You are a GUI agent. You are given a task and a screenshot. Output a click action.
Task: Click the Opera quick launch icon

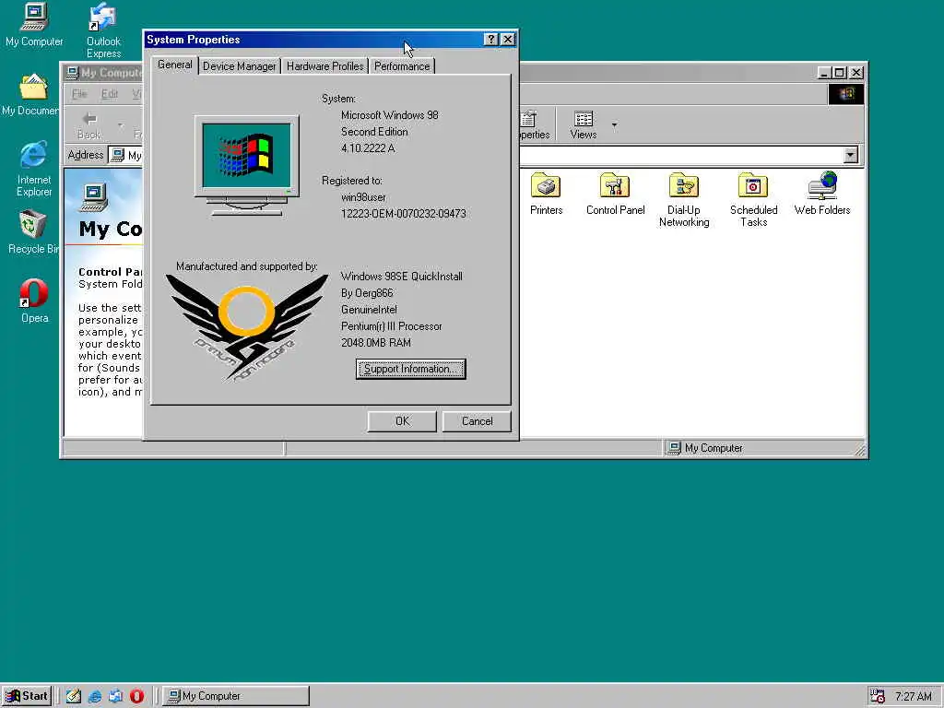[x=136, y=696]
